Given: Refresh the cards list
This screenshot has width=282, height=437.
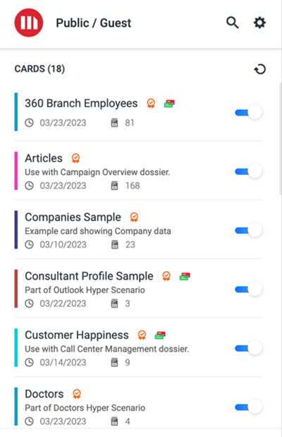Looking at the screenshot, I should tap(260, 69).
